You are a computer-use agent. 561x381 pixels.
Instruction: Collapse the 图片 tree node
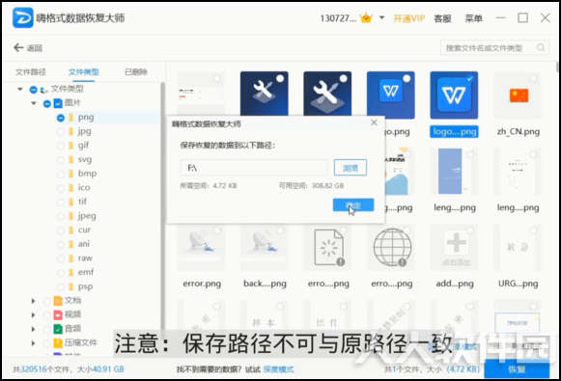[x=34, y=103]
